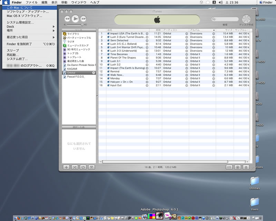This screenshot has width=276, height=221.
Task: Select ライブラリ in the source list
Action: [x=79, y=34]
